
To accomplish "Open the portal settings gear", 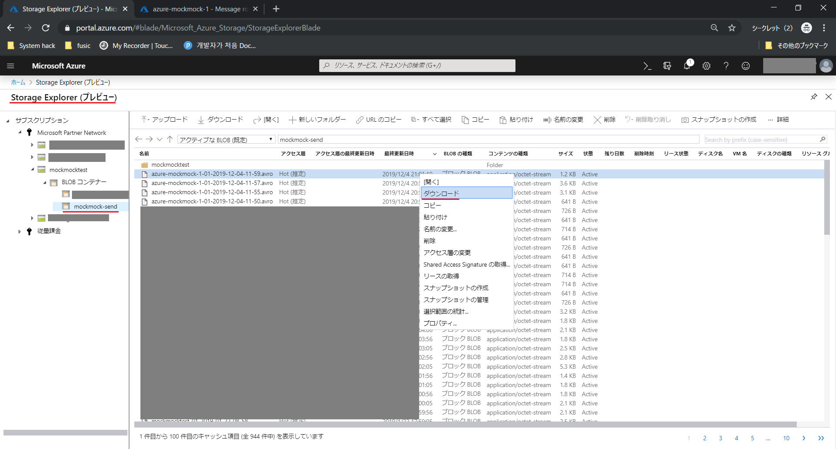I will pos(706,65).
